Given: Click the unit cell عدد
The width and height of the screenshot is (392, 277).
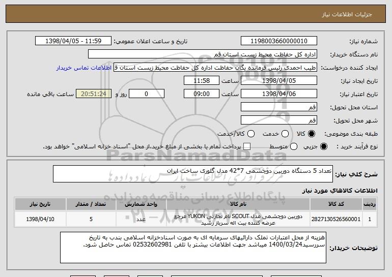Looking at the screenshot, I should (141, 219).
